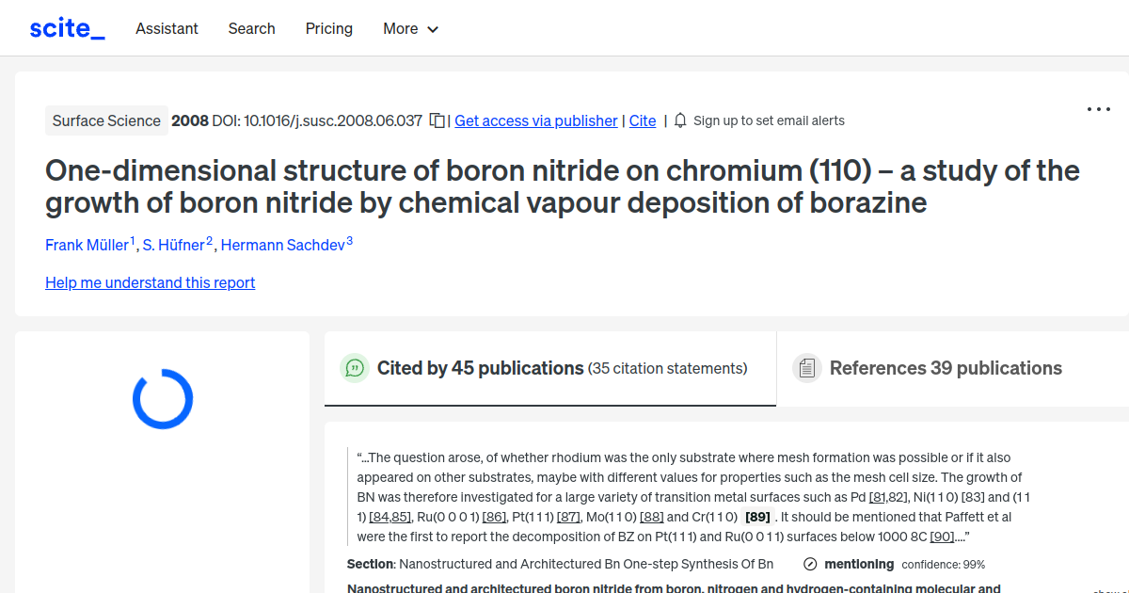Click the scite logo
Image resolution: width=1129 pixels, height=593 pixels.
click(x=66, y=27)
